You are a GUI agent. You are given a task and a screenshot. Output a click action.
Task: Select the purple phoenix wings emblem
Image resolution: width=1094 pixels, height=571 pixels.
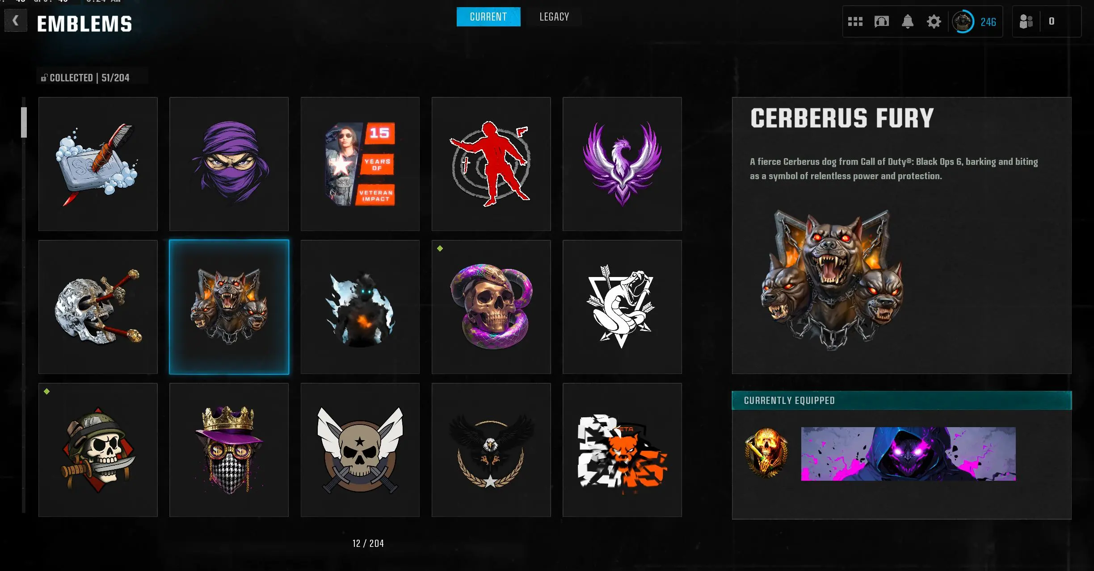tap(622, 164)
